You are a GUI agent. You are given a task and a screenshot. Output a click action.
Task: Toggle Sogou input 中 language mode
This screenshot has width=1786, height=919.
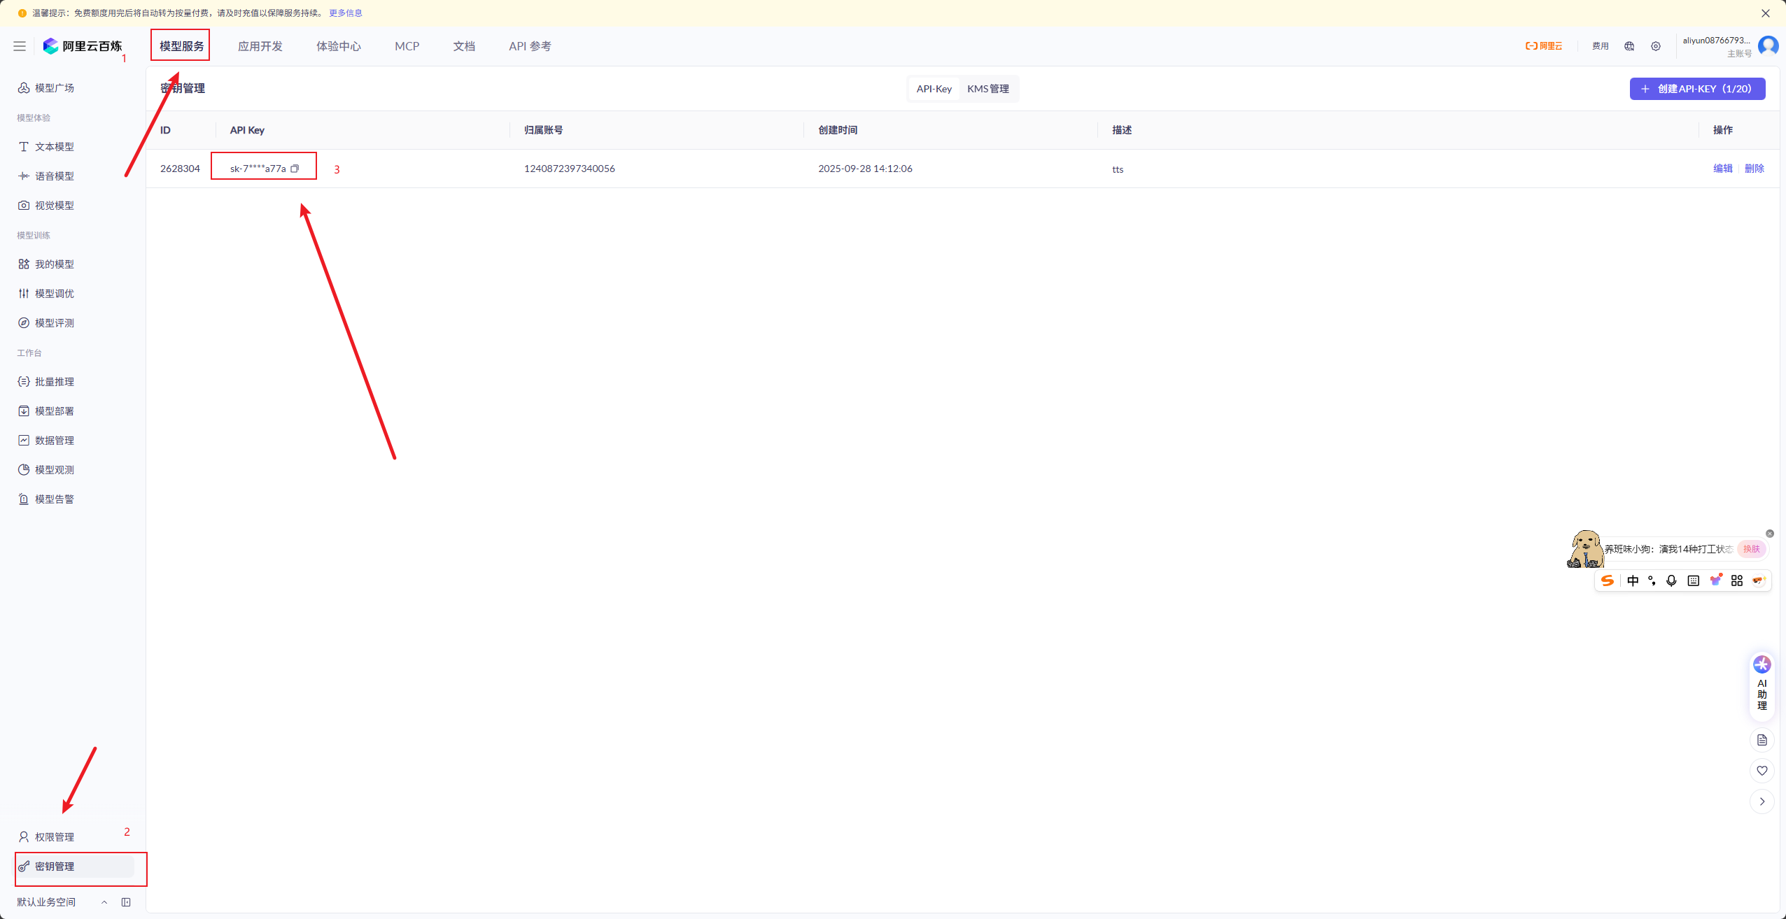pos(1633,580)
